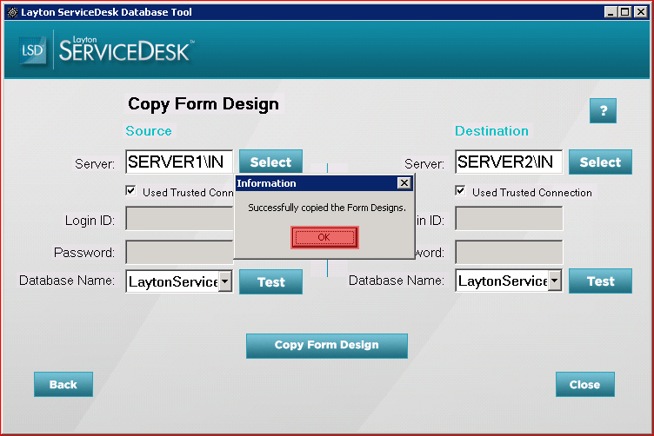Click the Source heading text
This screenshot has height=436, width=654.
[149, 131]
